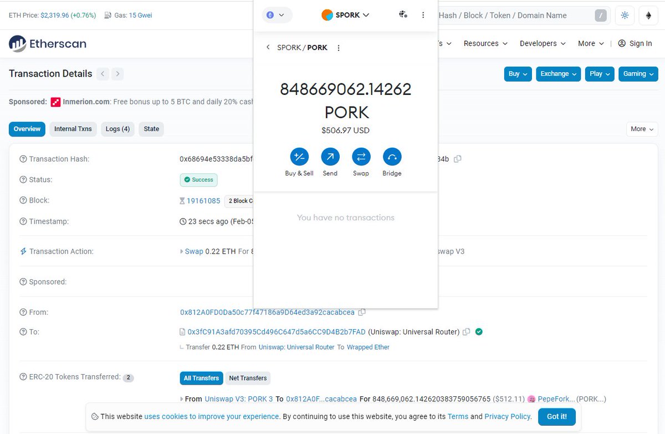Viewport: 665px width, 434px height.
Task: Click help icon beside Transaction Hash
Action: (23, 159)
